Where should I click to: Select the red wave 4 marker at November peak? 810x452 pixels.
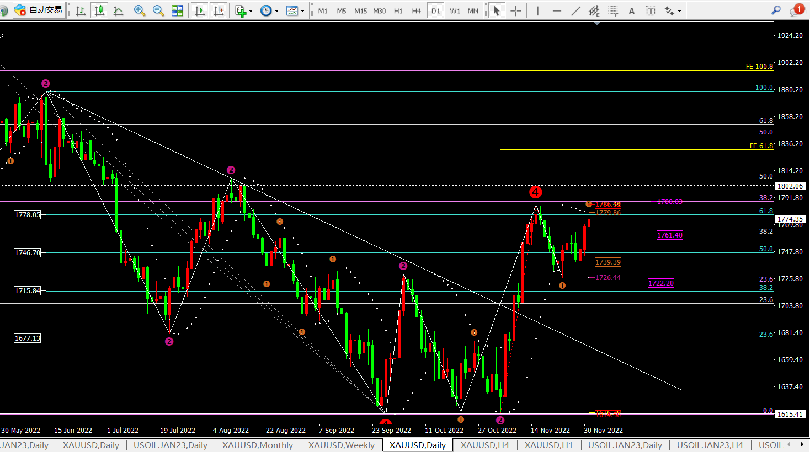[x=535, y=192]
